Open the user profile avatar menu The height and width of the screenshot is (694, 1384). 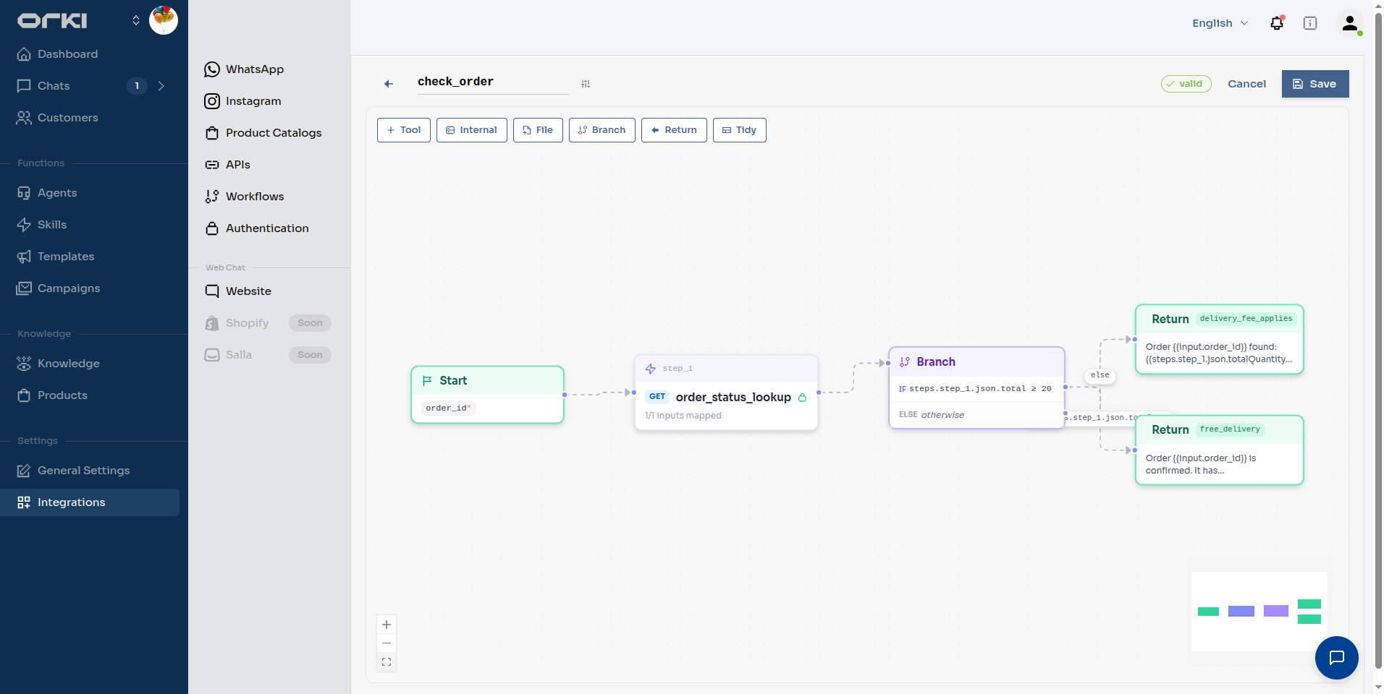point(1349,23)
